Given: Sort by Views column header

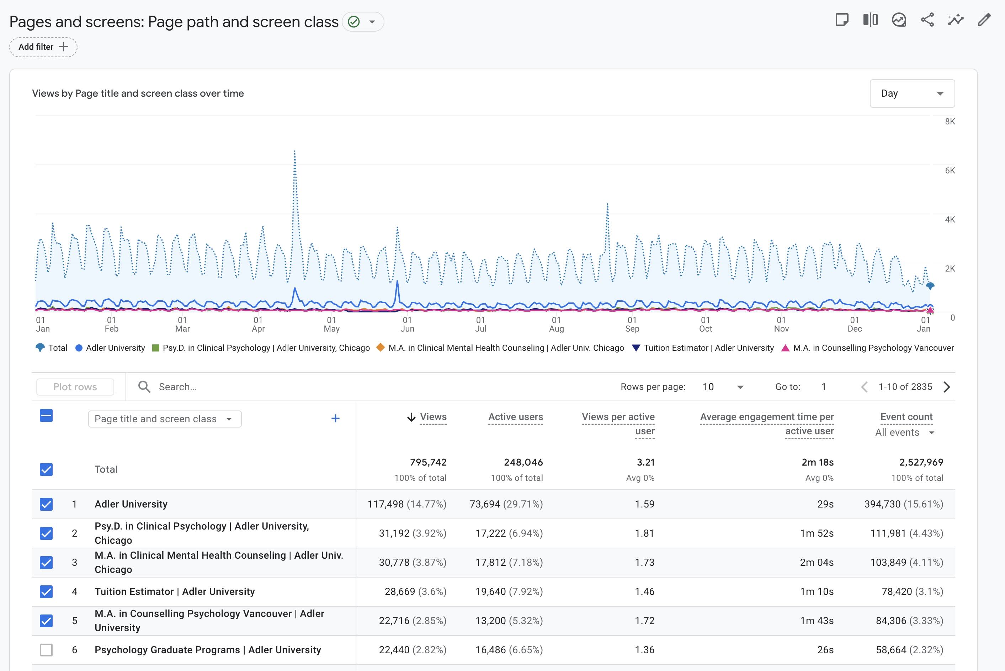Looking at the screenshot, I should click(x=432, y=417).
